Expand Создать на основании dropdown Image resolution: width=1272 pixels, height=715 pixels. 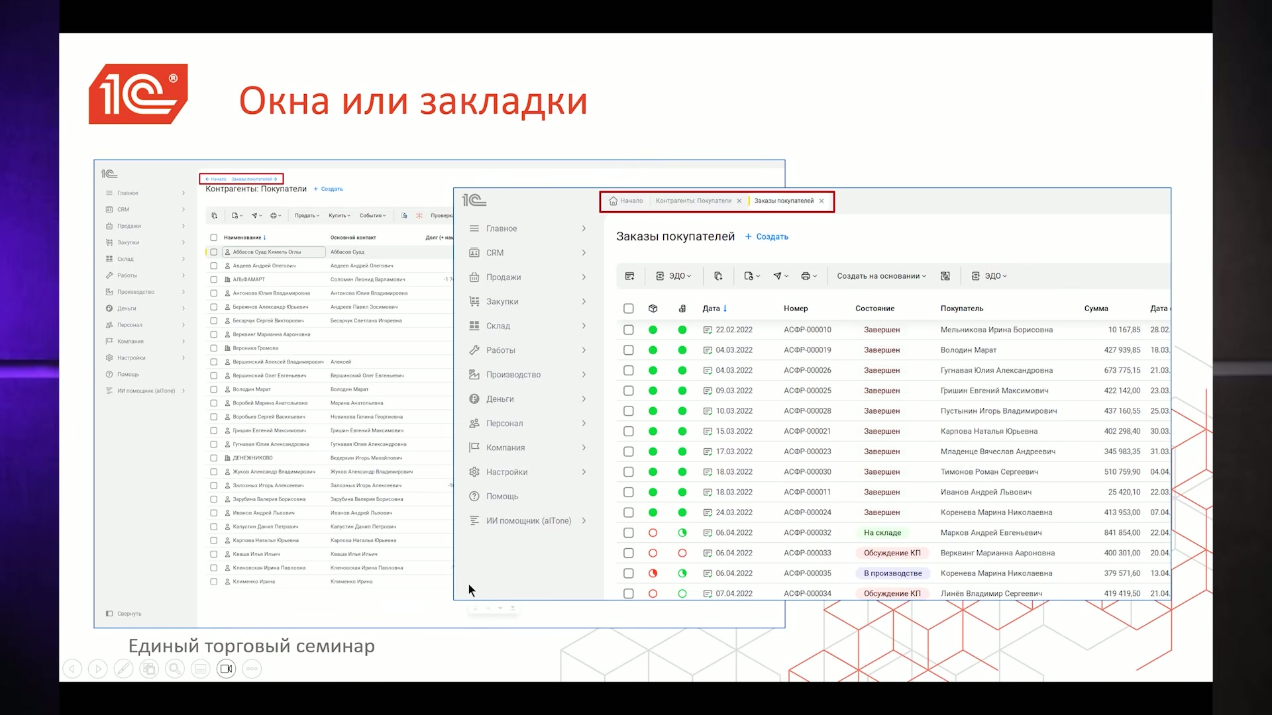click(x=881, y=276)
